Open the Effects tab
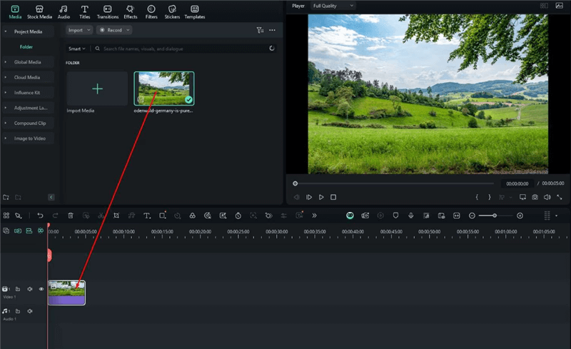 tap(131, 12)
